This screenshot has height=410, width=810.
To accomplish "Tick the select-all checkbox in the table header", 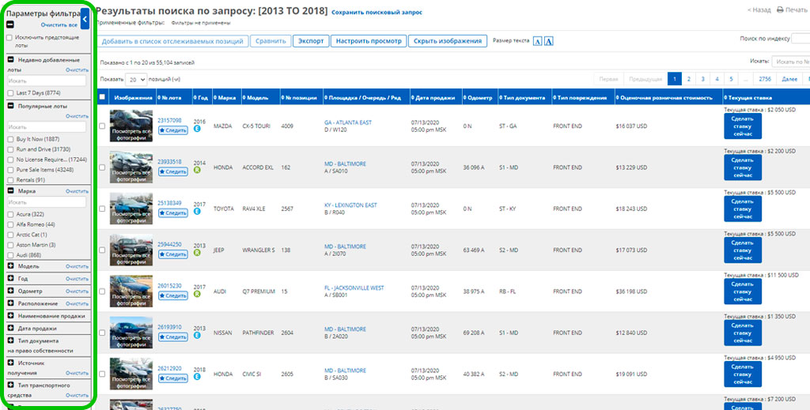I will (102, 97).
